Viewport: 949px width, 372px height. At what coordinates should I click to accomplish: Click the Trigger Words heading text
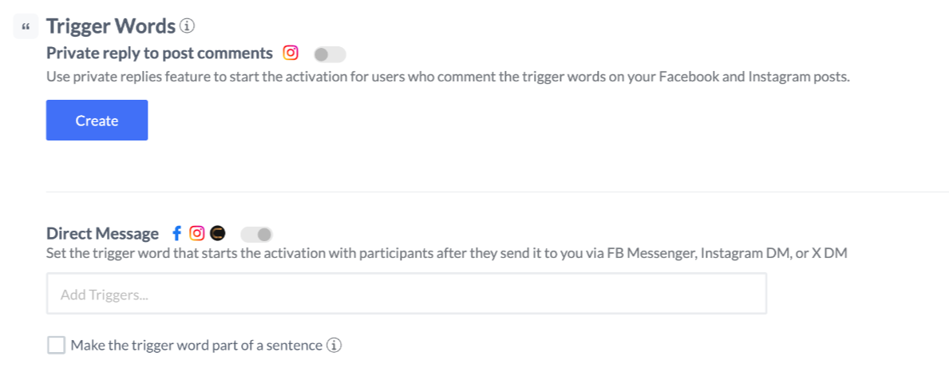[x=110, y=26]
